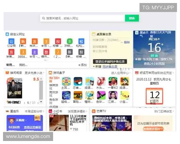180x144 pixels.
Task: Open 更多免费小说 link
Action: (34, 73)
